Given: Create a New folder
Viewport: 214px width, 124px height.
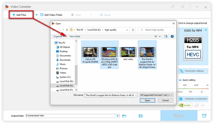Looking at the screenshot, I should point(75,36).
